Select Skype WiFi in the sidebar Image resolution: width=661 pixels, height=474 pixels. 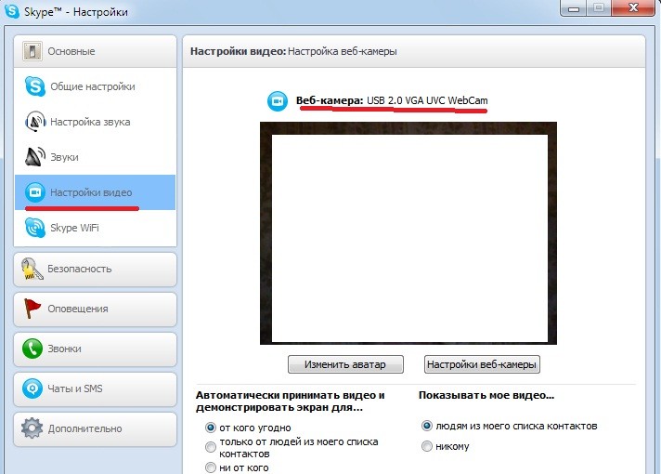[95, 228]
